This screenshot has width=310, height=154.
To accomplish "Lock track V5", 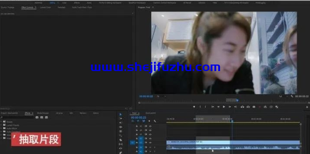I will tap(136, 126).
